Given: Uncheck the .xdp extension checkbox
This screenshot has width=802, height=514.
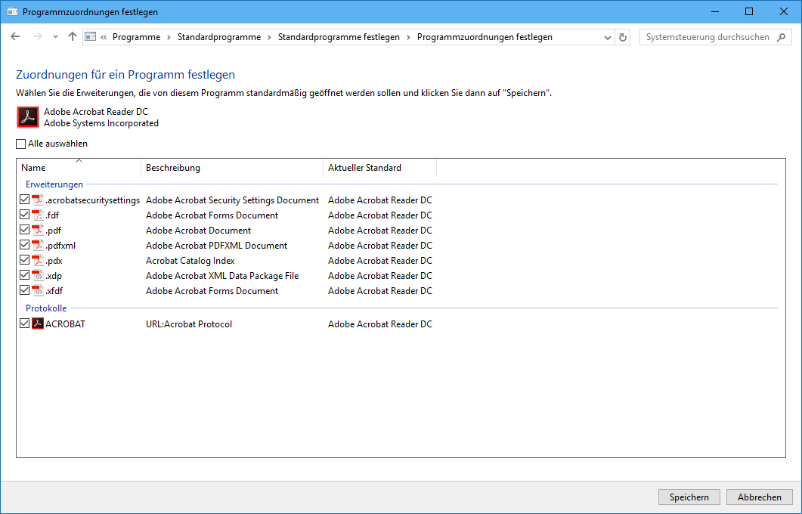Looking at the screenshot, I should (24, 274).
